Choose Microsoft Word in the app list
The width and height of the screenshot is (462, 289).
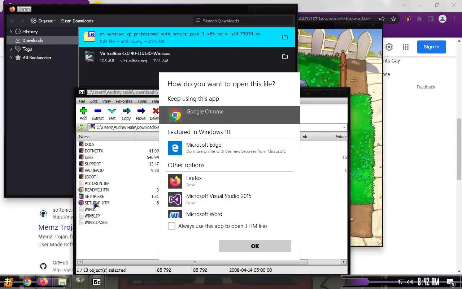pyautogui.click(x=230, y=214)
